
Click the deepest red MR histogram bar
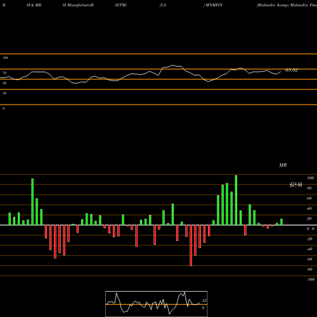pyautogui.click(x=191, y=245)
